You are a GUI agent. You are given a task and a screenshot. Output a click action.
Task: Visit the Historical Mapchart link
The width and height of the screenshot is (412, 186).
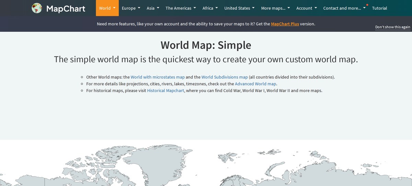point(165,91)
